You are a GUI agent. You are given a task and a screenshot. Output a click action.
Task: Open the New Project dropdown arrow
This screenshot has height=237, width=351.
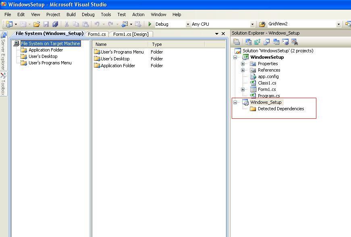tap(16, 24)
